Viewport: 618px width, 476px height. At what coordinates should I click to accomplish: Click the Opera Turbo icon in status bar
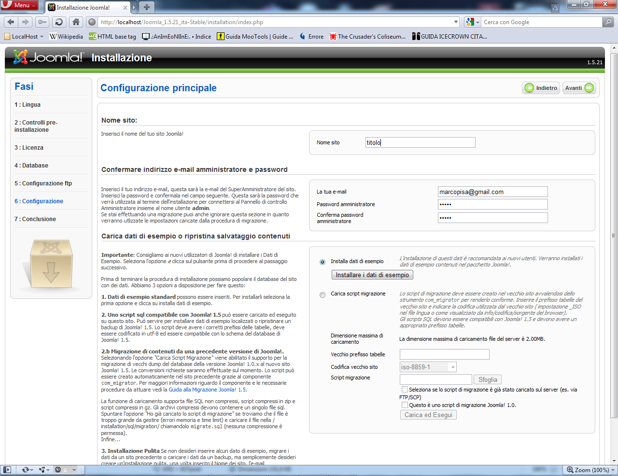(58, 470)
